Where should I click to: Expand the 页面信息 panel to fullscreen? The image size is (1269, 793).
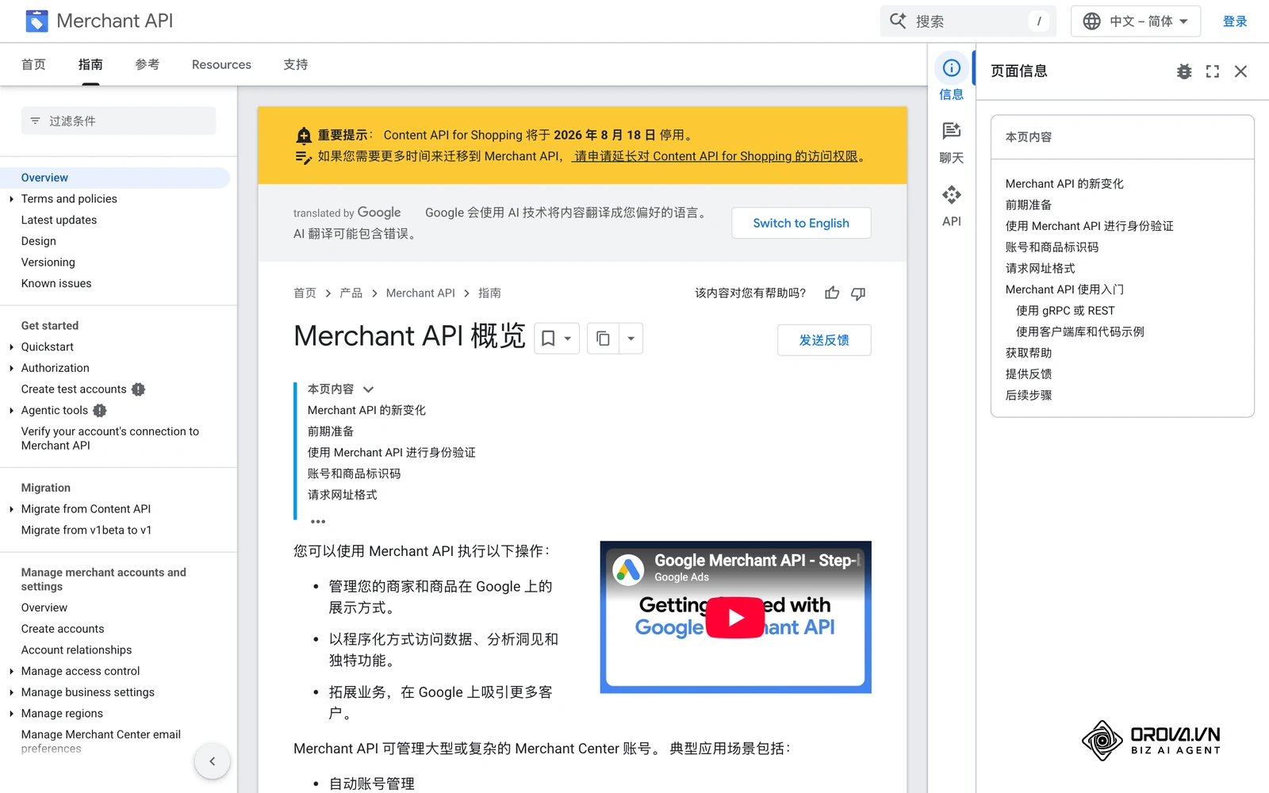pyautogui.click(x=1213, y=71)
